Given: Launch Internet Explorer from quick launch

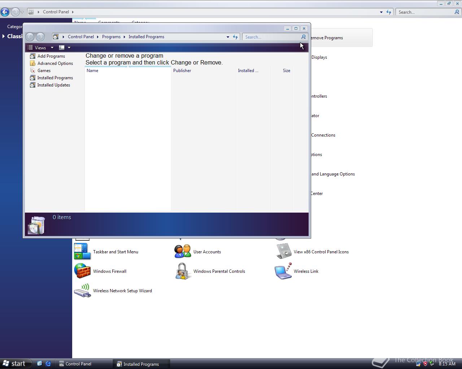Looking at the screenshot, I should click(x=48, y=364).
